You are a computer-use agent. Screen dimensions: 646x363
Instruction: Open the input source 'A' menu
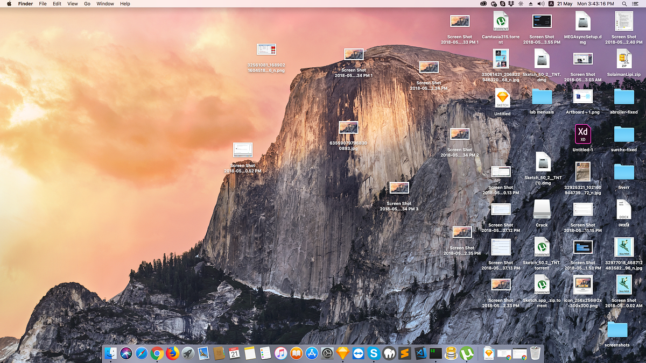pos(551,4)
